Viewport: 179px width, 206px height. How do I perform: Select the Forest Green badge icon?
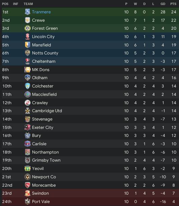[x=27, y=28]
